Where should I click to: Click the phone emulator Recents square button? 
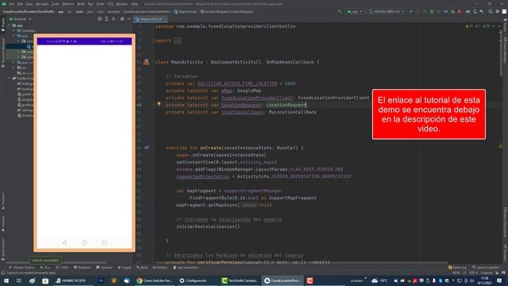coord(104,242)
